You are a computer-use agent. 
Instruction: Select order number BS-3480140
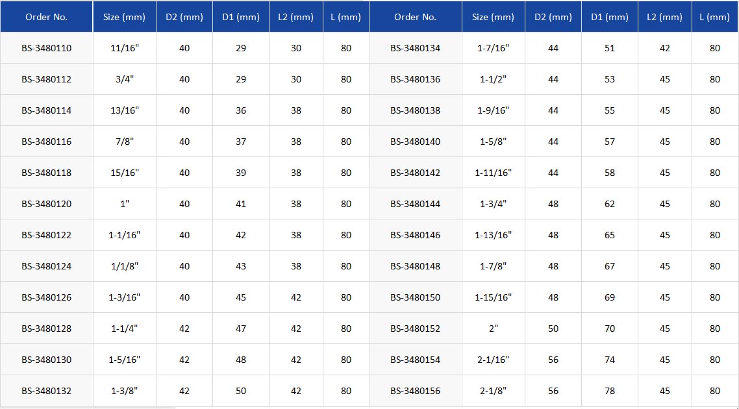[x=415, y=142]
